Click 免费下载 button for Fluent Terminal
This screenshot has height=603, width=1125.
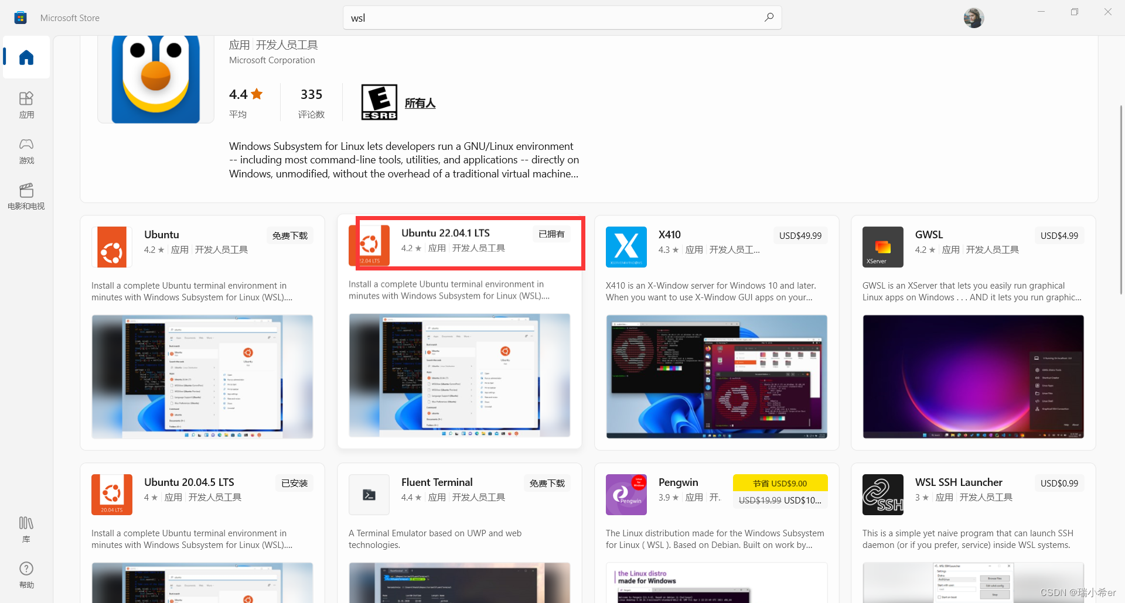547,483
